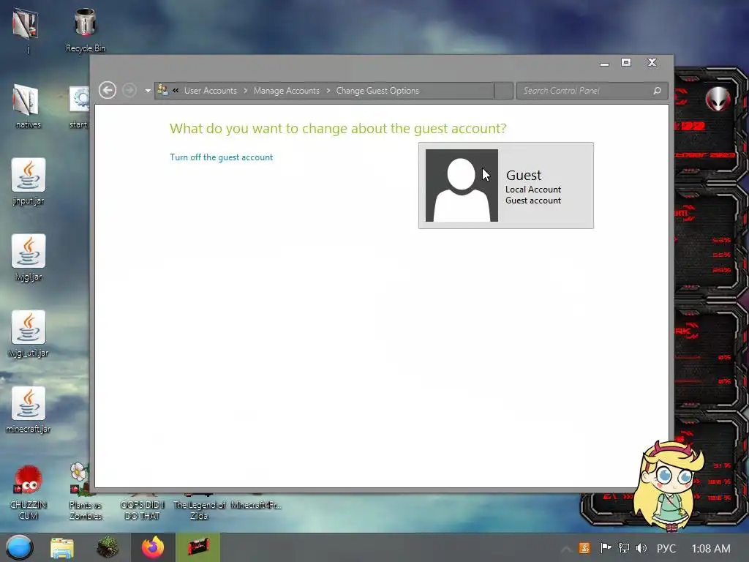This screenshot has width=749, height=562.
Task: Click the User Accounts address bar icon
Action: point(162,90)
